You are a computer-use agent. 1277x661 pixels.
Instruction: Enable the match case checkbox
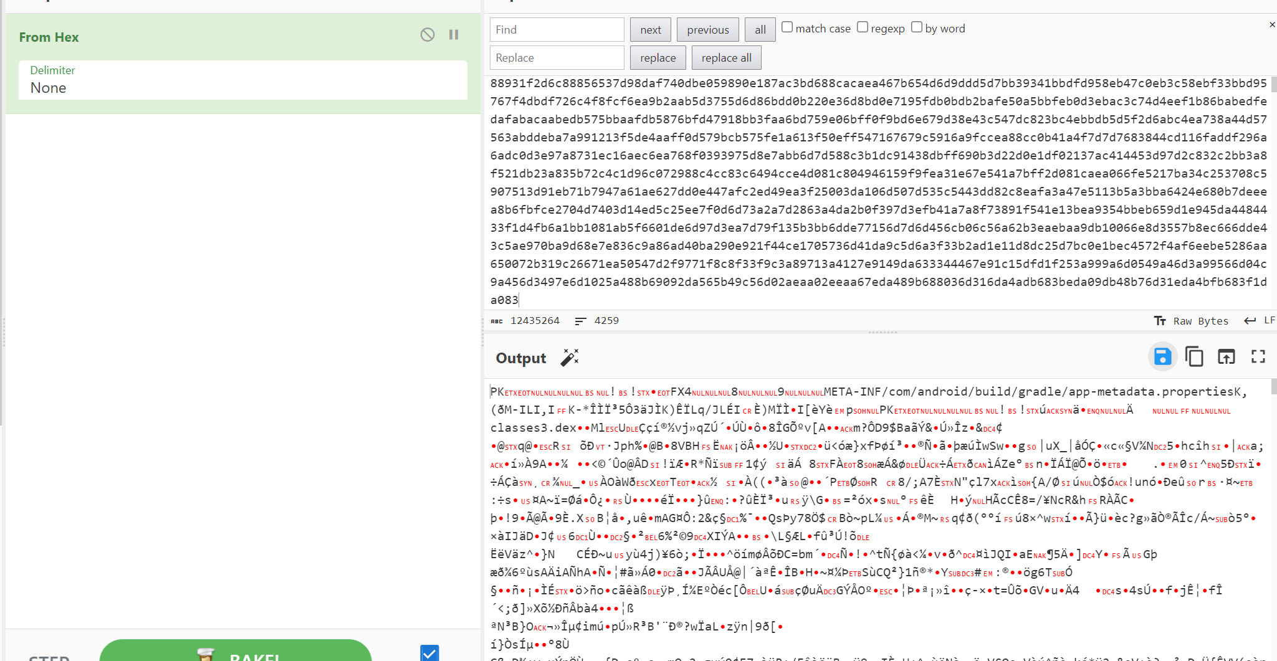787,27
